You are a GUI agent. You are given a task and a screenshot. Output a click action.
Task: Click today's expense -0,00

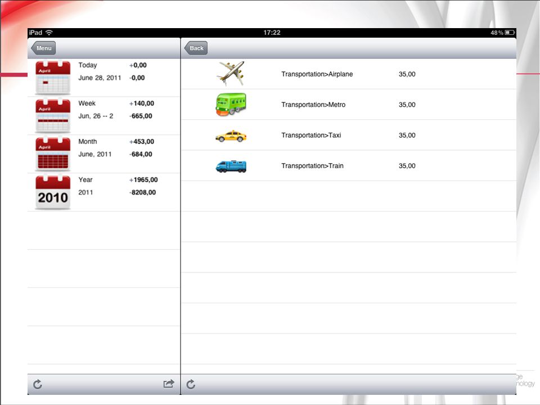coord(137,78)
